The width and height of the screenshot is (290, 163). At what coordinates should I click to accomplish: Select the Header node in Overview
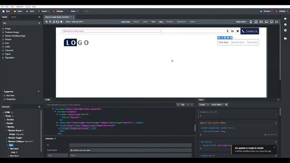point(10,123)
